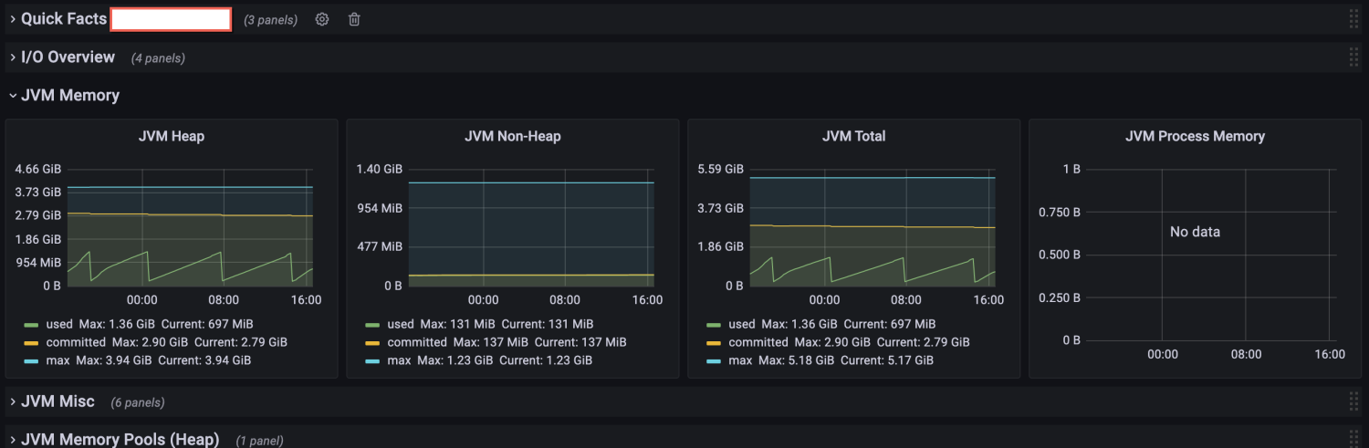Click green used color swatch in JVM Heap

[31, 325]
